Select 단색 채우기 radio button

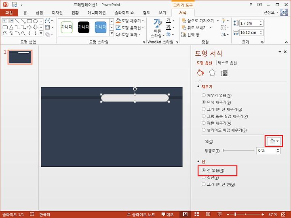tap(204, 102)
